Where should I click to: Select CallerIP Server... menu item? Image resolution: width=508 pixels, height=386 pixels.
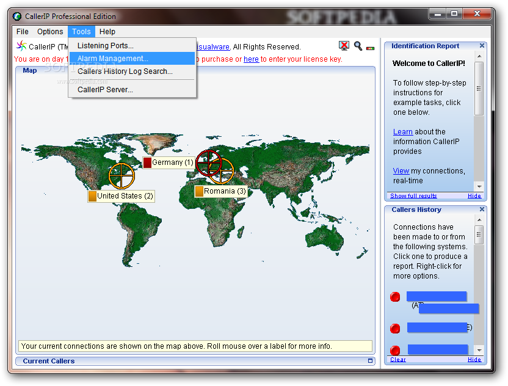pyautogui.click(x=132, y=90)
